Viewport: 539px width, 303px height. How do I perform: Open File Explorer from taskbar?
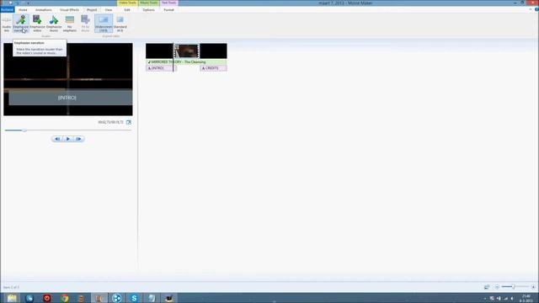click(12, 298)
